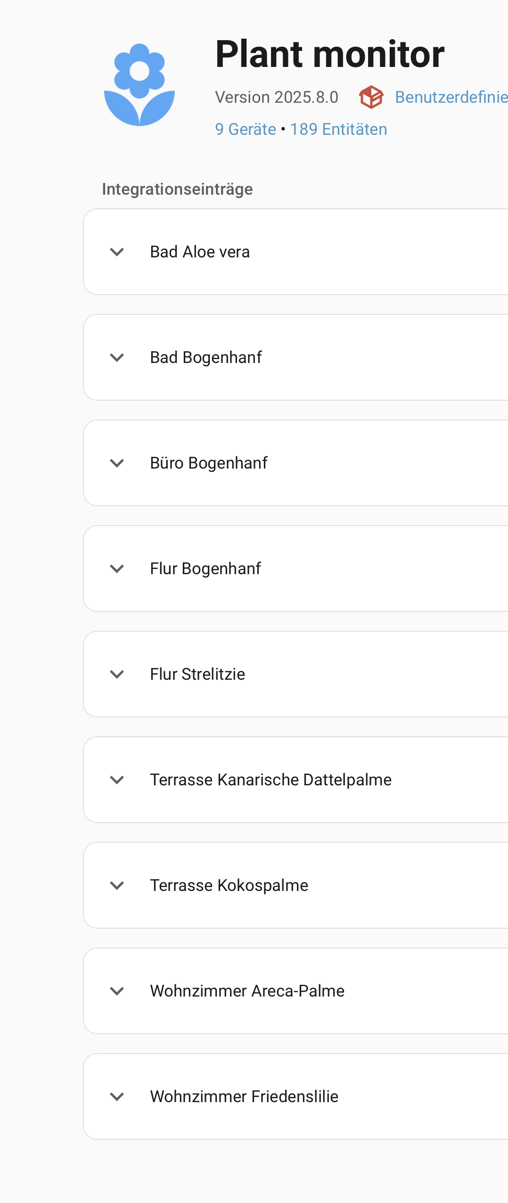Select the Terrasse Kokospalme entry label
The height and width of the screenshot is (1203, 508).
click(x=229, y=885)
